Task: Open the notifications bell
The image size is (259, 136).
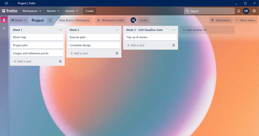Action: [239, 11]
